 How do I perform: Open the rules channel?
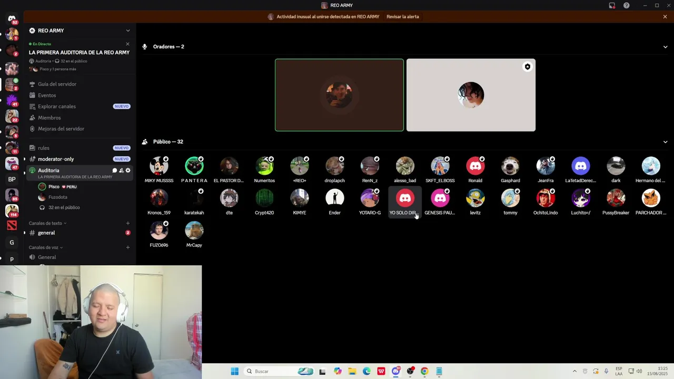[x=80, y=148]
